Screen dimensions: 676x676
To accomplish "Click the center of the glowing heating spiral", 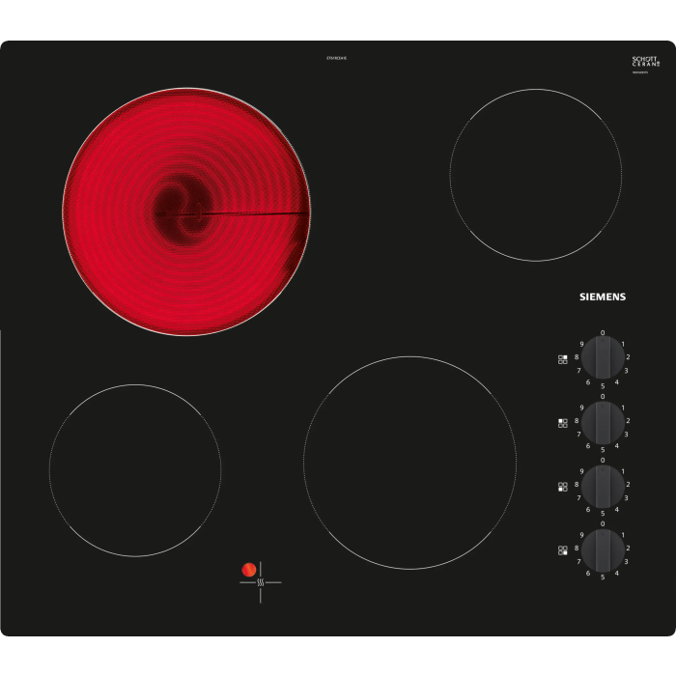I will pos(186,212).
